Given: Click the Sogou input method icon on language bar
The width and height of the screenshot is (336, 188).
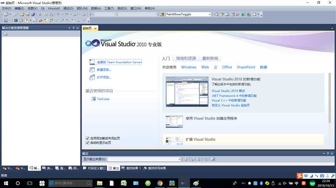Looking at the screenshot, I should pos(300,176).
